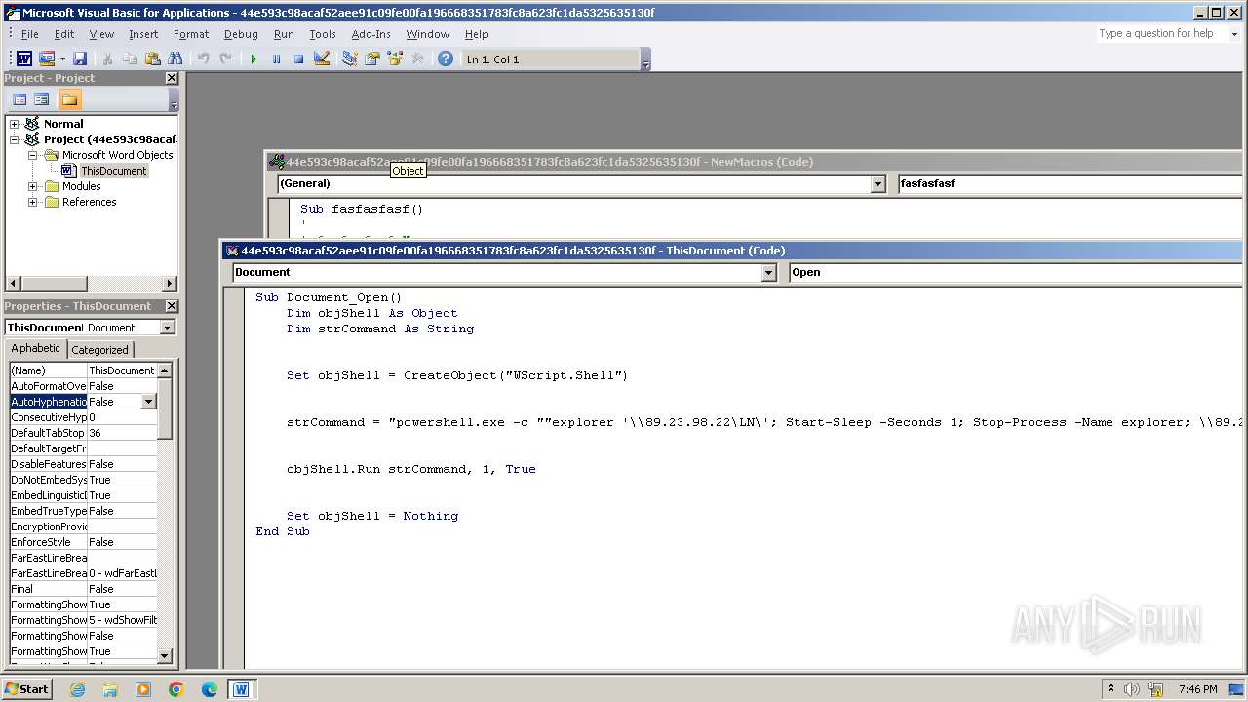Open the Debug menu
Viewport: 1248px width, 702px height.
click(241, 34)
